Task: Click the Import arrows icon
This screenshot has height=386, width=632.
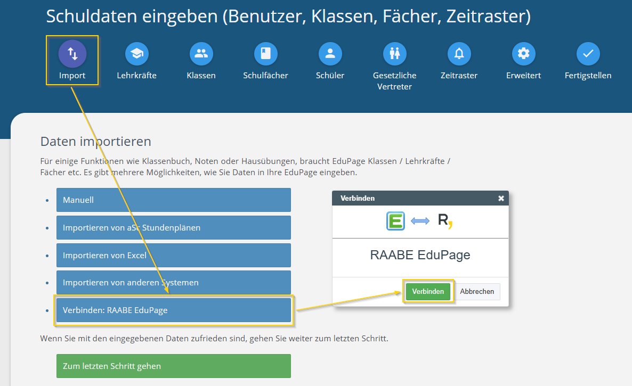Action: tap(72, 54)
